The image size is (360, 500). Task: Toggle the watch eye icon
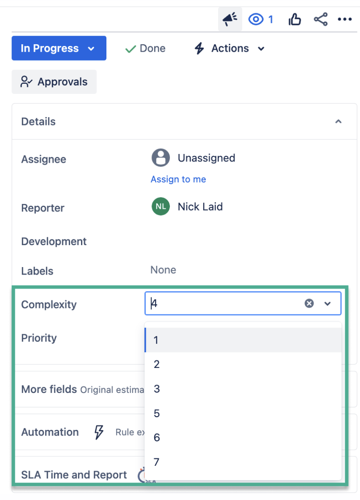(x=256, y=19)
